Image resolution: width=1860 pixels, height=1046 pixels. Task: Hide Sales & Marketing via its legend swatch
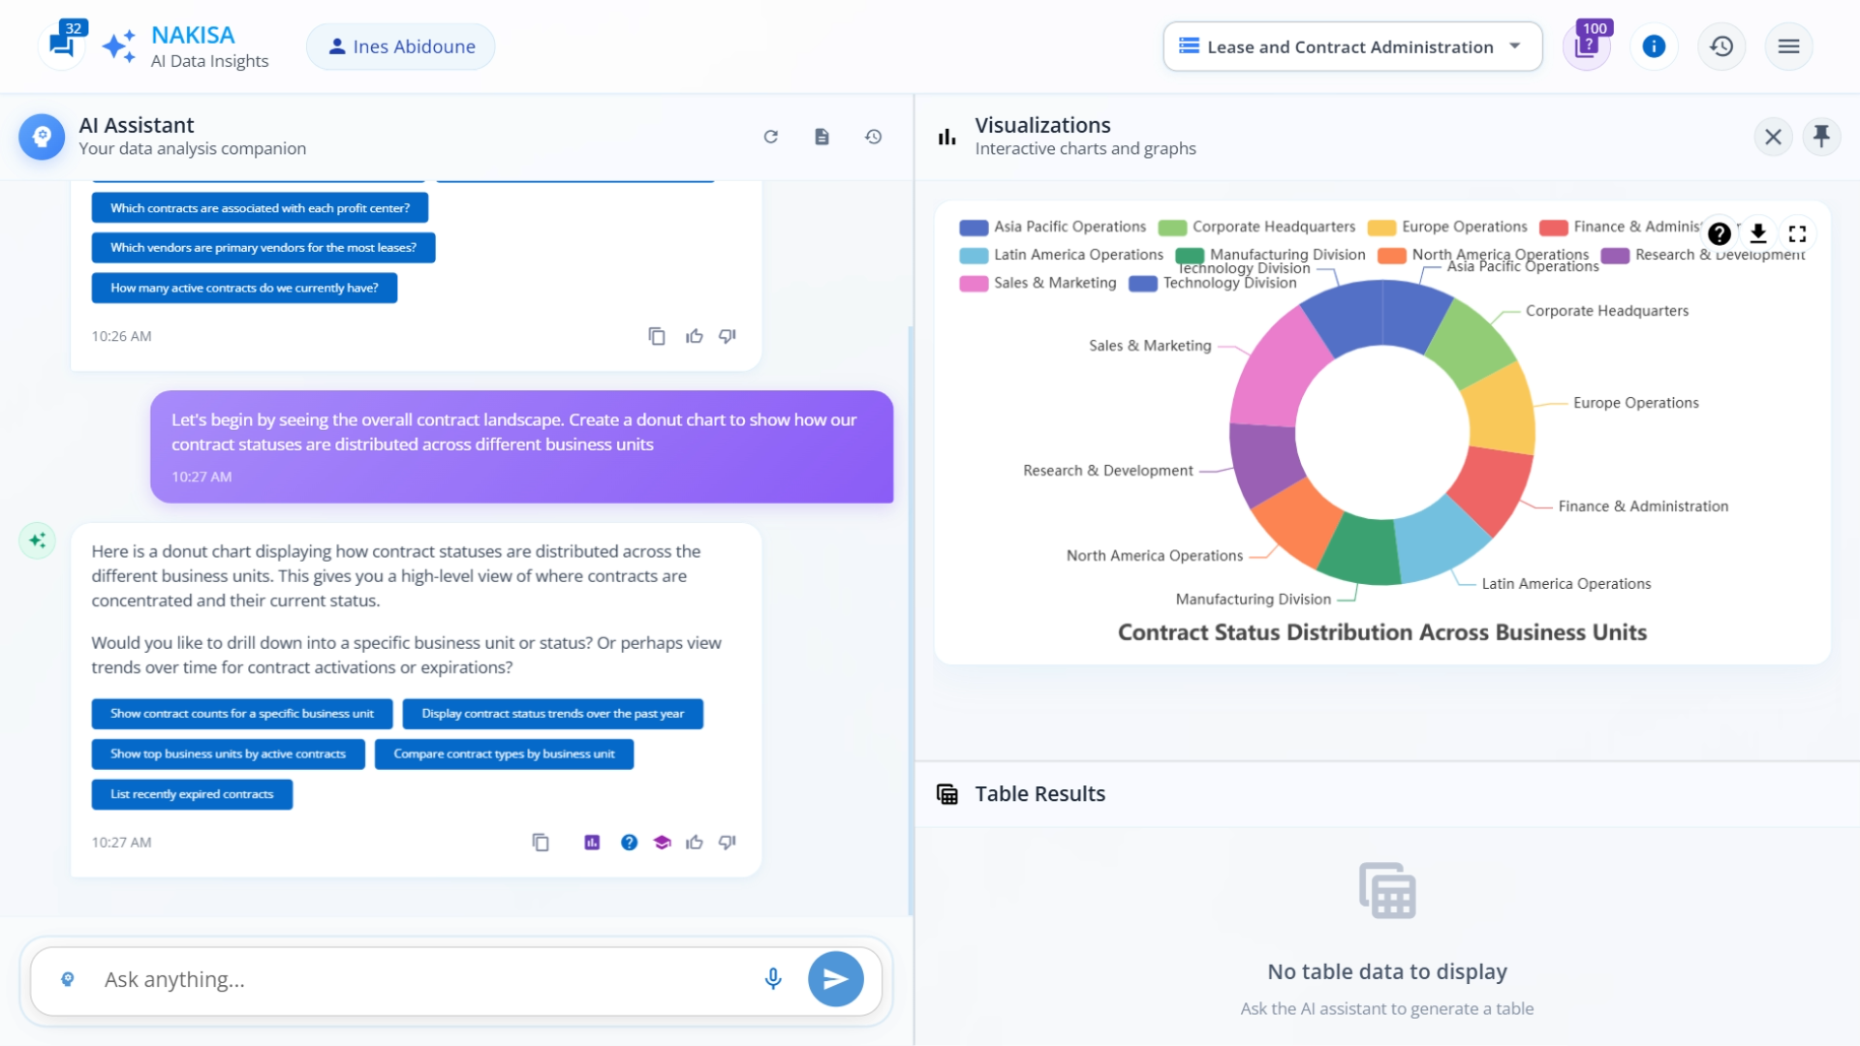[972, 283]
